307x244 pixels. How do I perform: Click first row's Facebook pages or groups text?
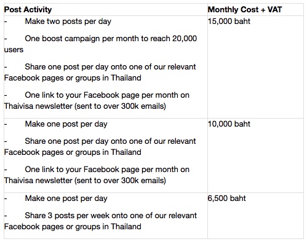click(x=73, y=78)
